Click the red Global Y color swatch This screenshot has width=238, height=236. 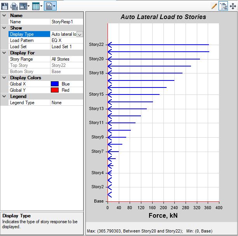pyautogui.click(x=55, y=90)
